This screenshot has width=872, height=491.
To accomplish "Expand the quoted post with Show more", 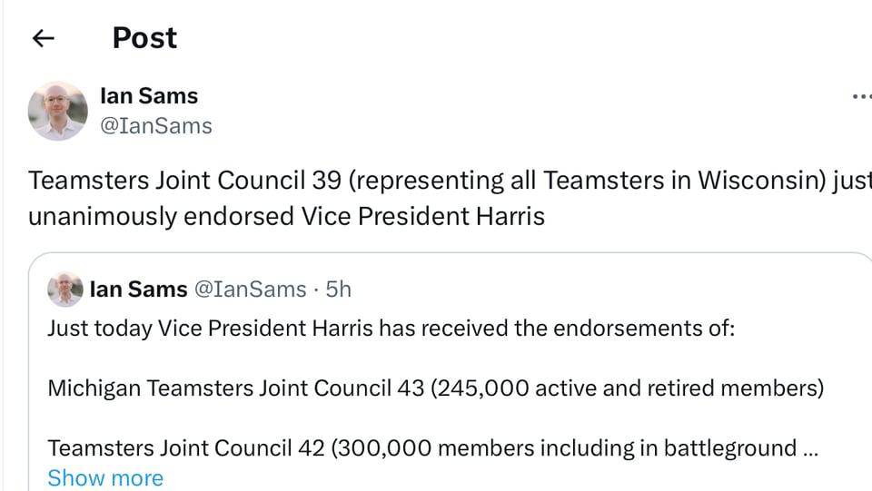I will [x=105, y=477].
